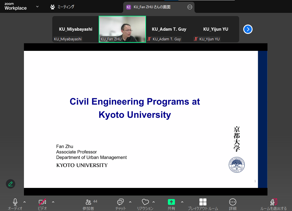292x211 pixels.
Task: Open the breakout rooms icon
Action: [203, 202]
